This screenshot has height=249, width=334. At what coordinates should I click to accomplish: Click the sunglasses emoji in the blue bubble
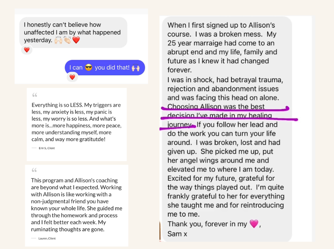point(88,68)
